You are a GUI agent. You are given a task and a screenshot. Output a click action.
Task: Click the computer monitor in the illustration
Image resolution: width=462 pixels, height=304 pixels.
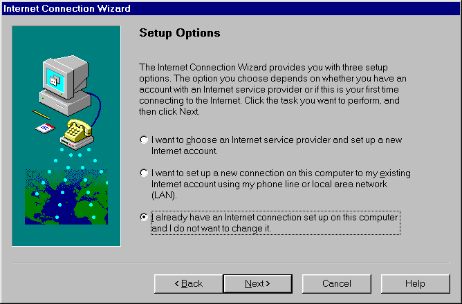66,77
